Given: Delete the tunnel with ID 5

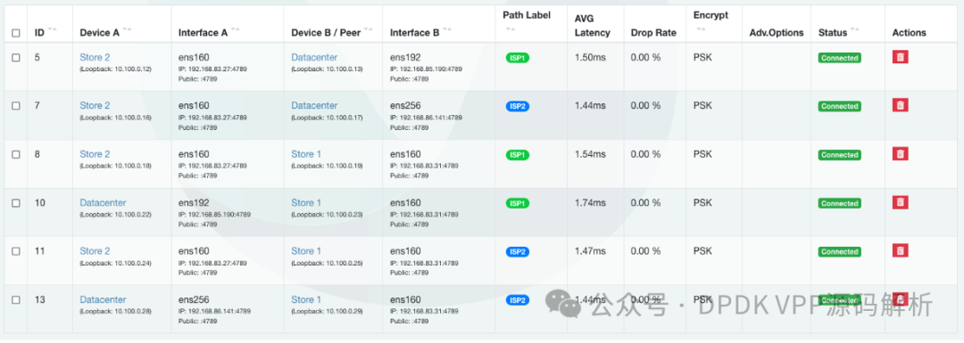Looking at the screenshot, I should [900, 57].
